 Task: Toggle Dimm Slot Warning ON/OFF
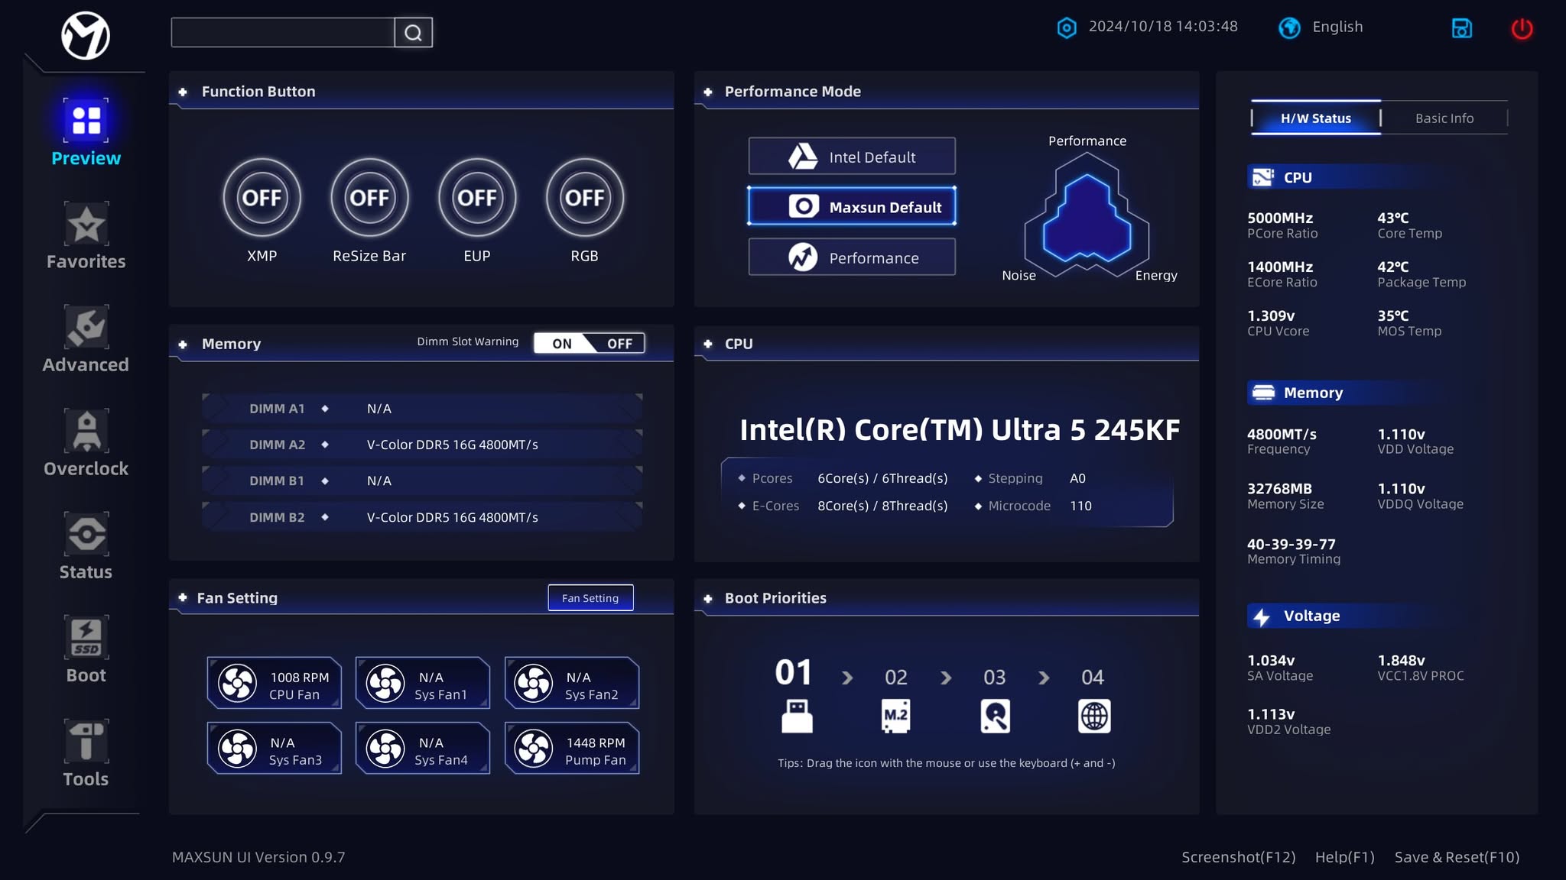click(590, 343)
